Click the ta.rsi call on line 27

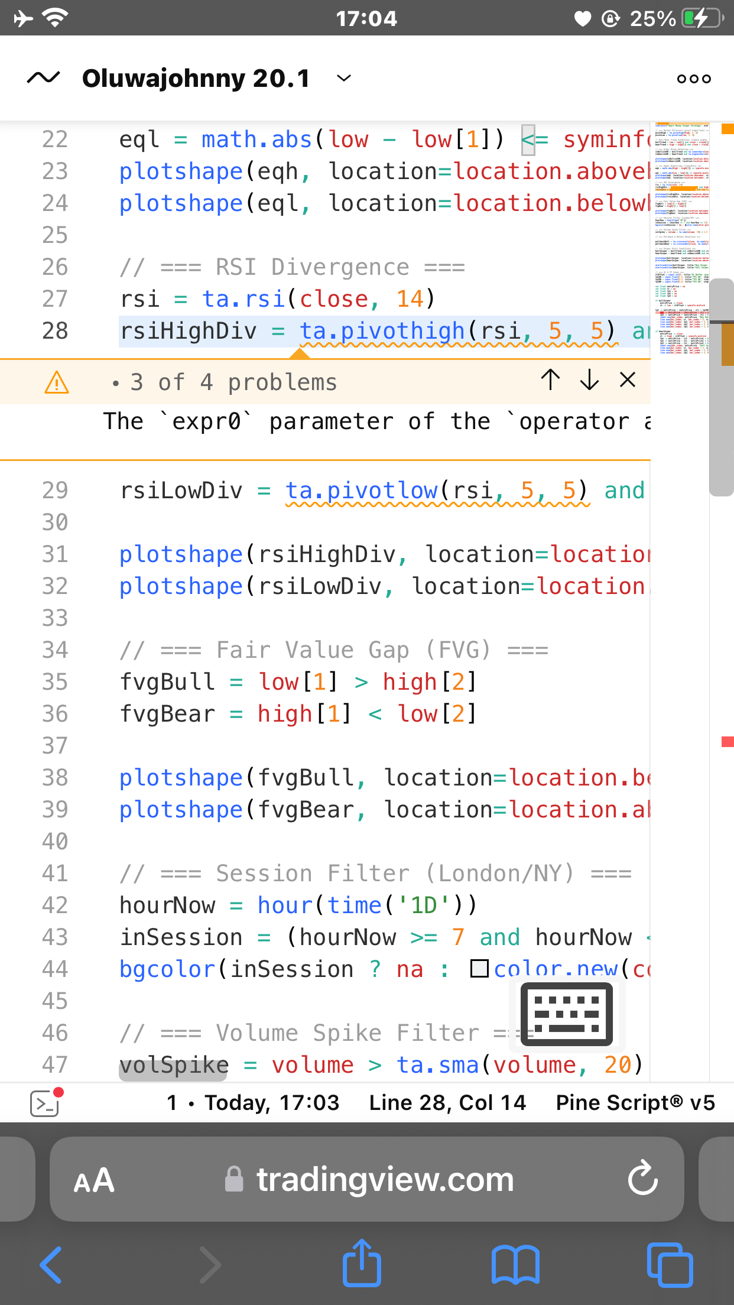click(x=244, y=299)
